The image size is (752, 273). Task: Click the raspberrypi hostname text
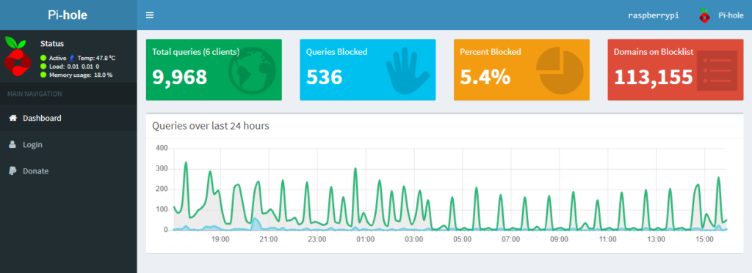click(654, 15)
